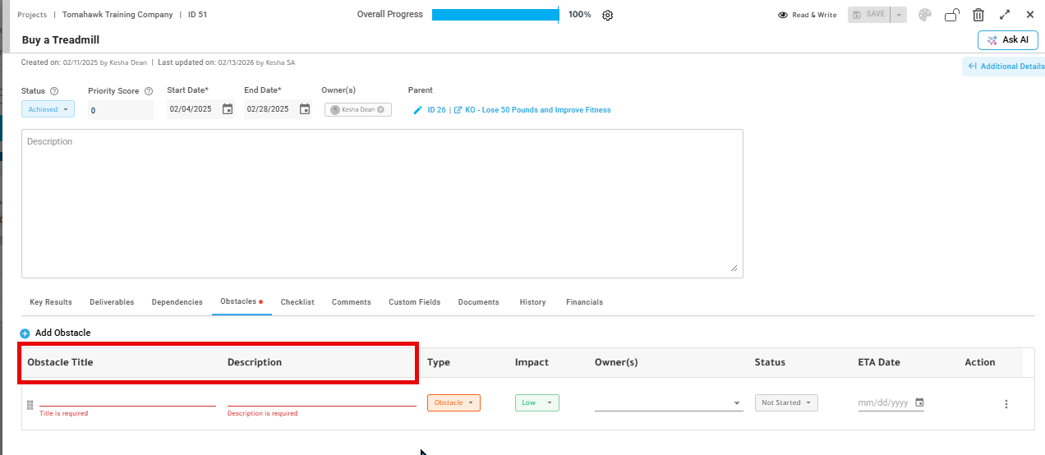Expand the Additional Details side panel
This screenshot has height=455, width=1045.
click(1006, 67)
